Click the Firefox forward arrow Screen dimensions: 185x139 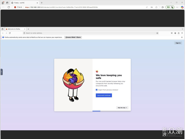pos(6,33)
